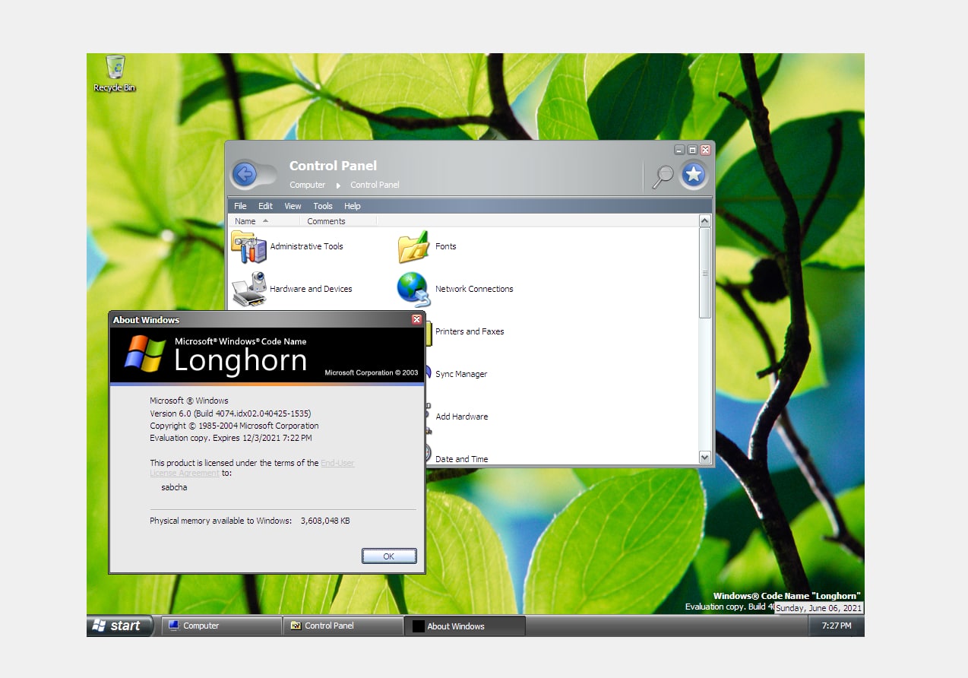This screenshot has width=968, height=678.
Task: Click the taskbar clock showing 7:27 PM
Action: 837,626
